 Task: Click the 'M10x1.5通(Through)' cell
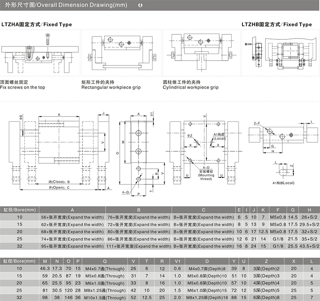click(x=105, y=298)
